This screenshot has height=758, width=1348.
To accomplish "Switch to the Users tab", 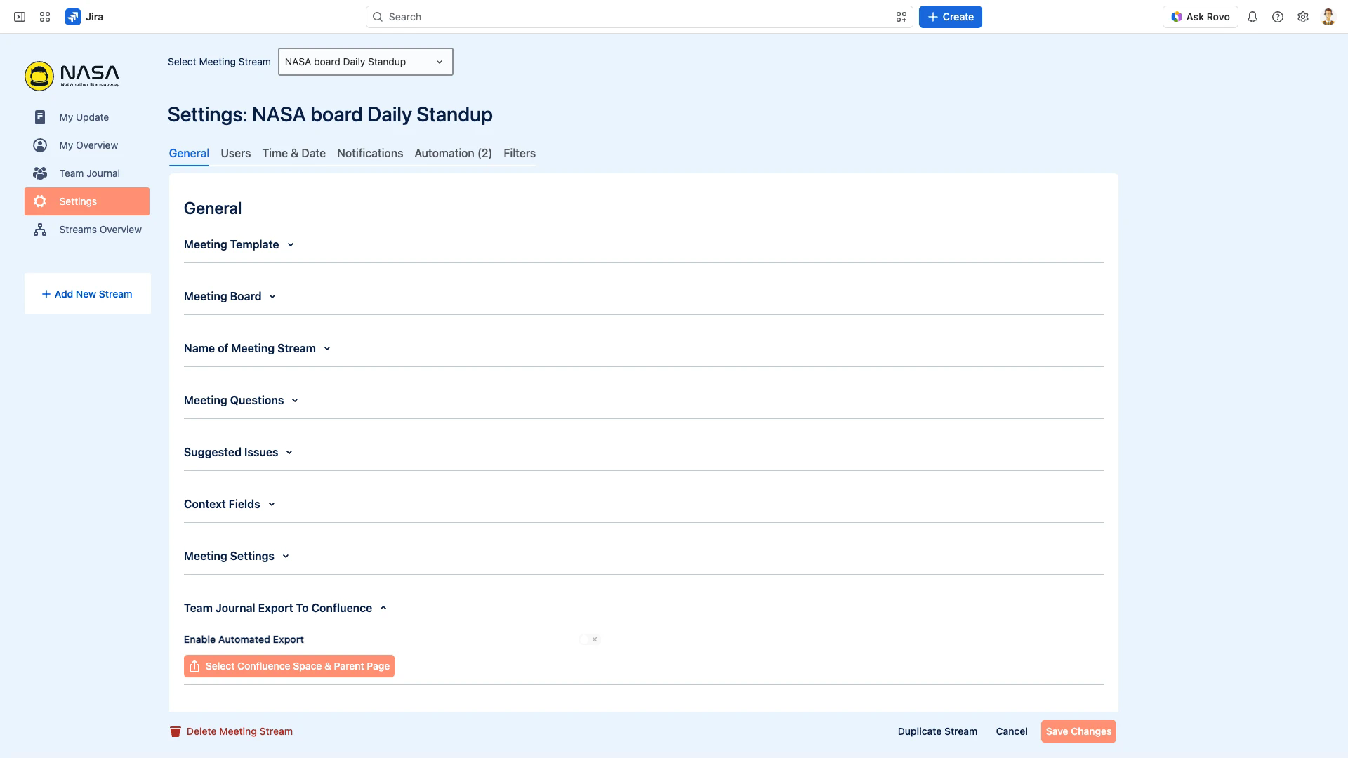I will pos(235,153).
